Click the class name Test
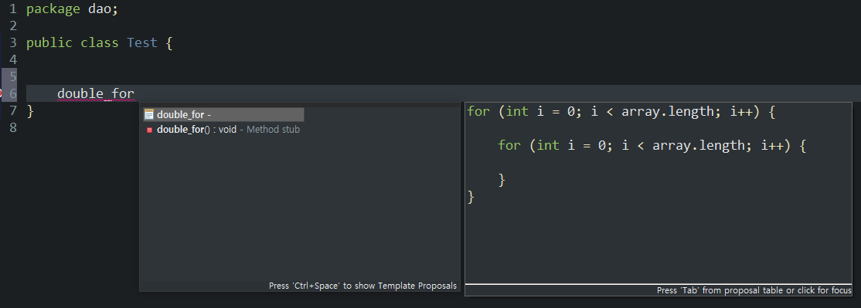 click(x=142, y=42)
